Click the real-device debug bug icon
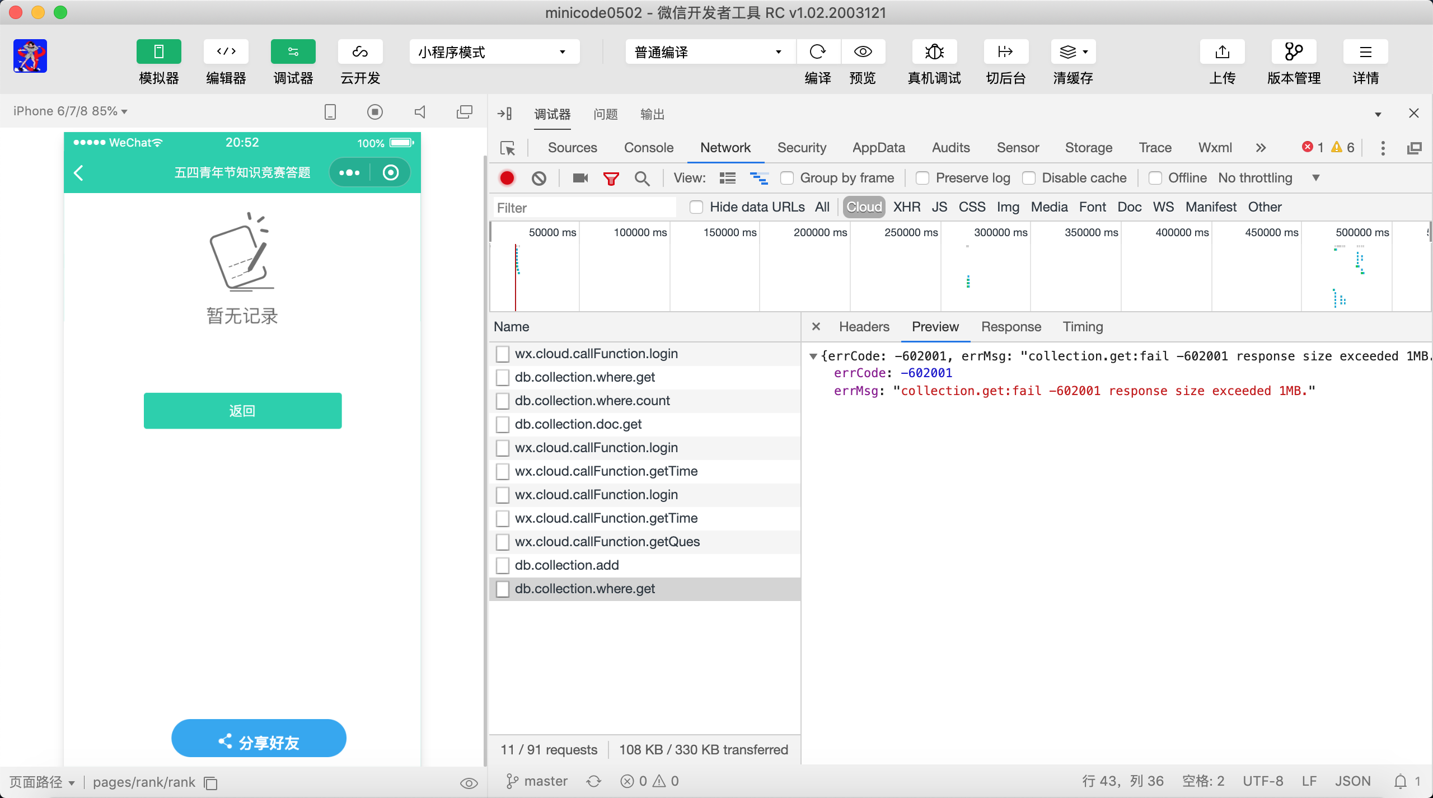Viewport: 1433px width, 798px height. (x=934, y=52)
